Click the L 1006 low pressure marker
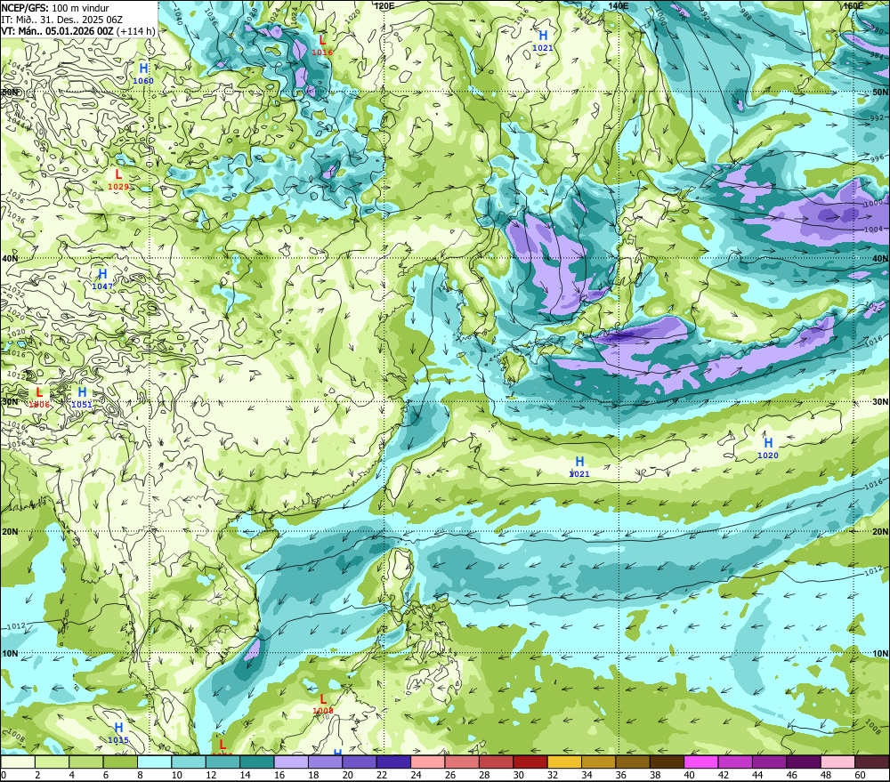890x782 pixels. click(x=39, y=398)
